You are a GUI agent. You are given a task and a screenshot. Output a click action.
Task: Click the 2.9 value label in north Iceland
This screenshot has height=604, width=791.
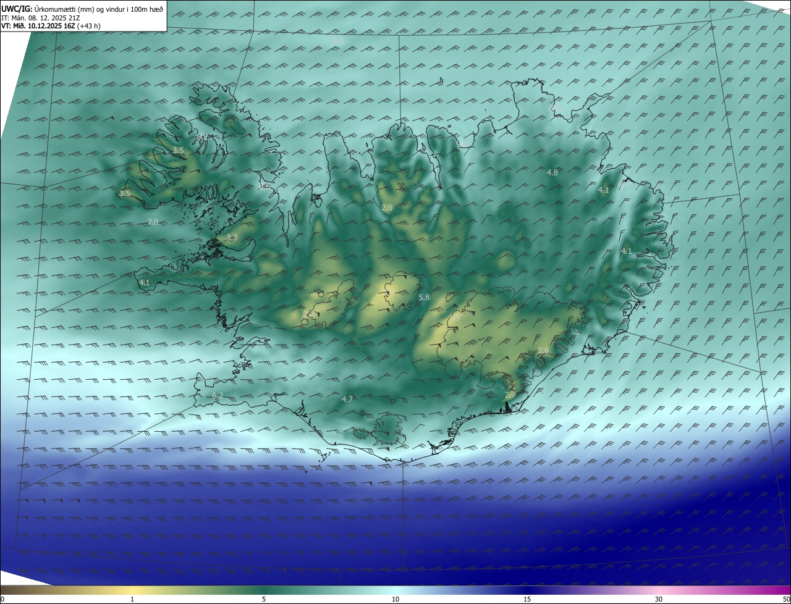click(x=387, y=208)
